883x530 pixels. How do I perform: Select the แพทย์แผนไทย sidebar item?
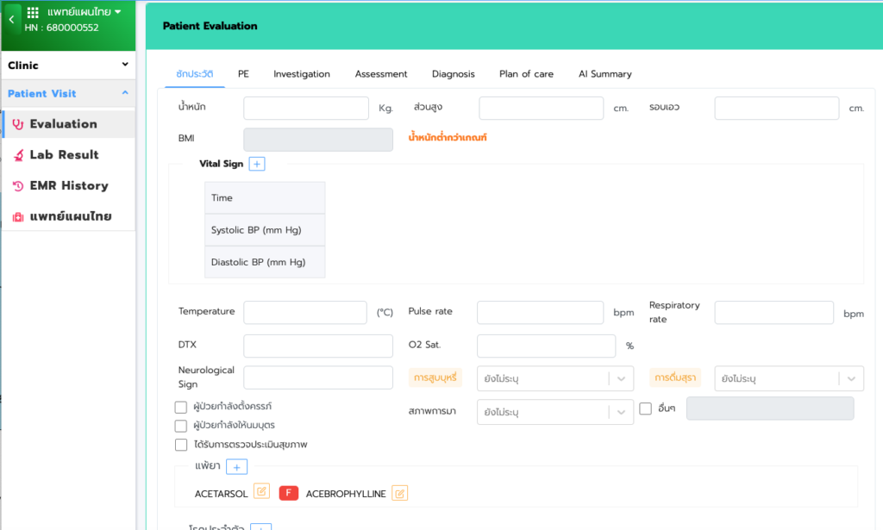[x=70, y=216]
